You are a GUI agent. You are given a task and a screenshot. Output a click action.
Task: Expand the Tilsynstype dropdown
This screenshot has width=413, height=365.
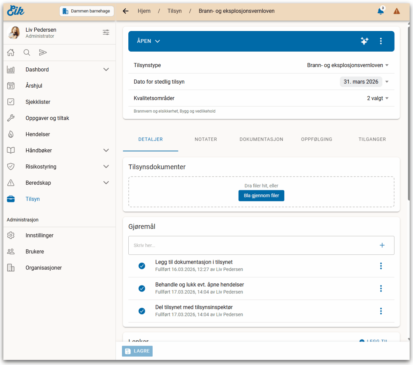point(387,65)
